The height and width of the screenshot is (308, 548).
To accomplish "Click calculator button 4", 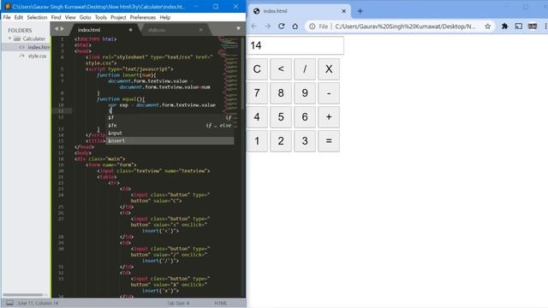I will [x=257, y=117].
